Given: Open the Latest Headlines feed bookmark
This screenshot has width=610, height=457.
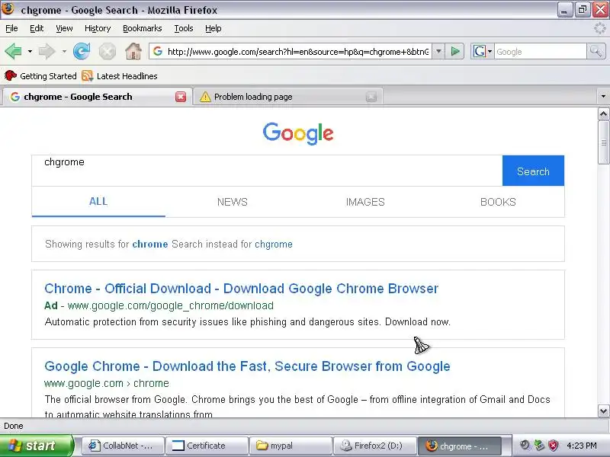Looking at the screenshot, I should pyautogui.click(x=120, y=75).
